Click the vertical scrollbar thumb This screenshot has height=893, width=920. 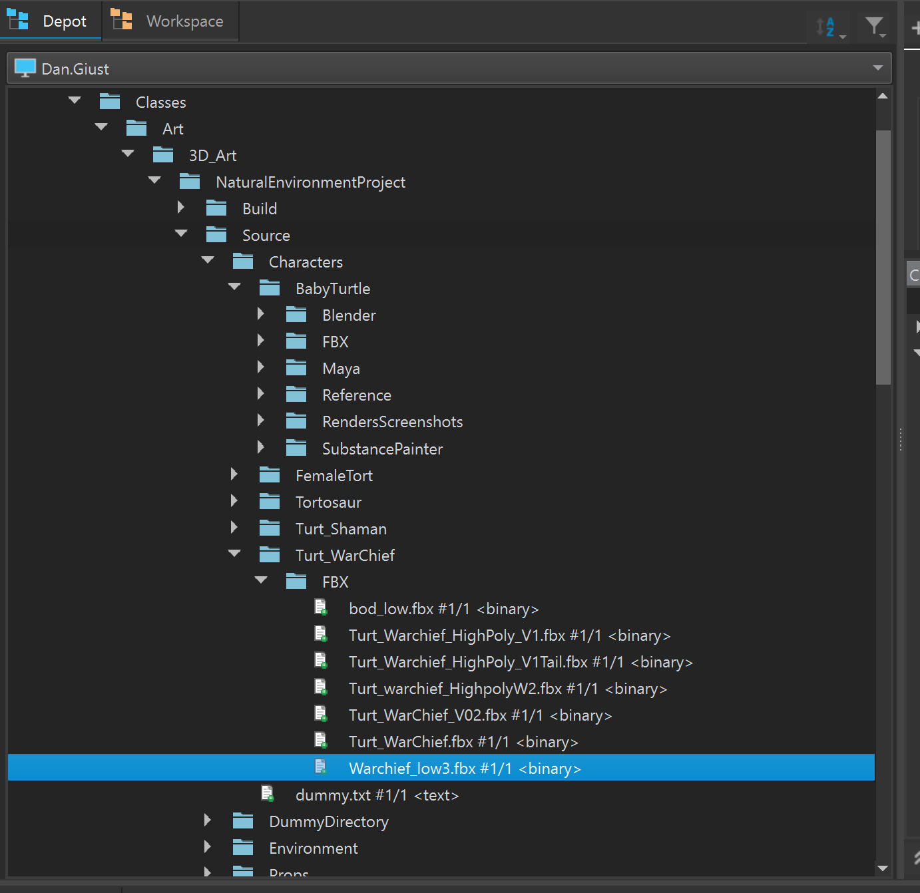(x=883, y=257)
